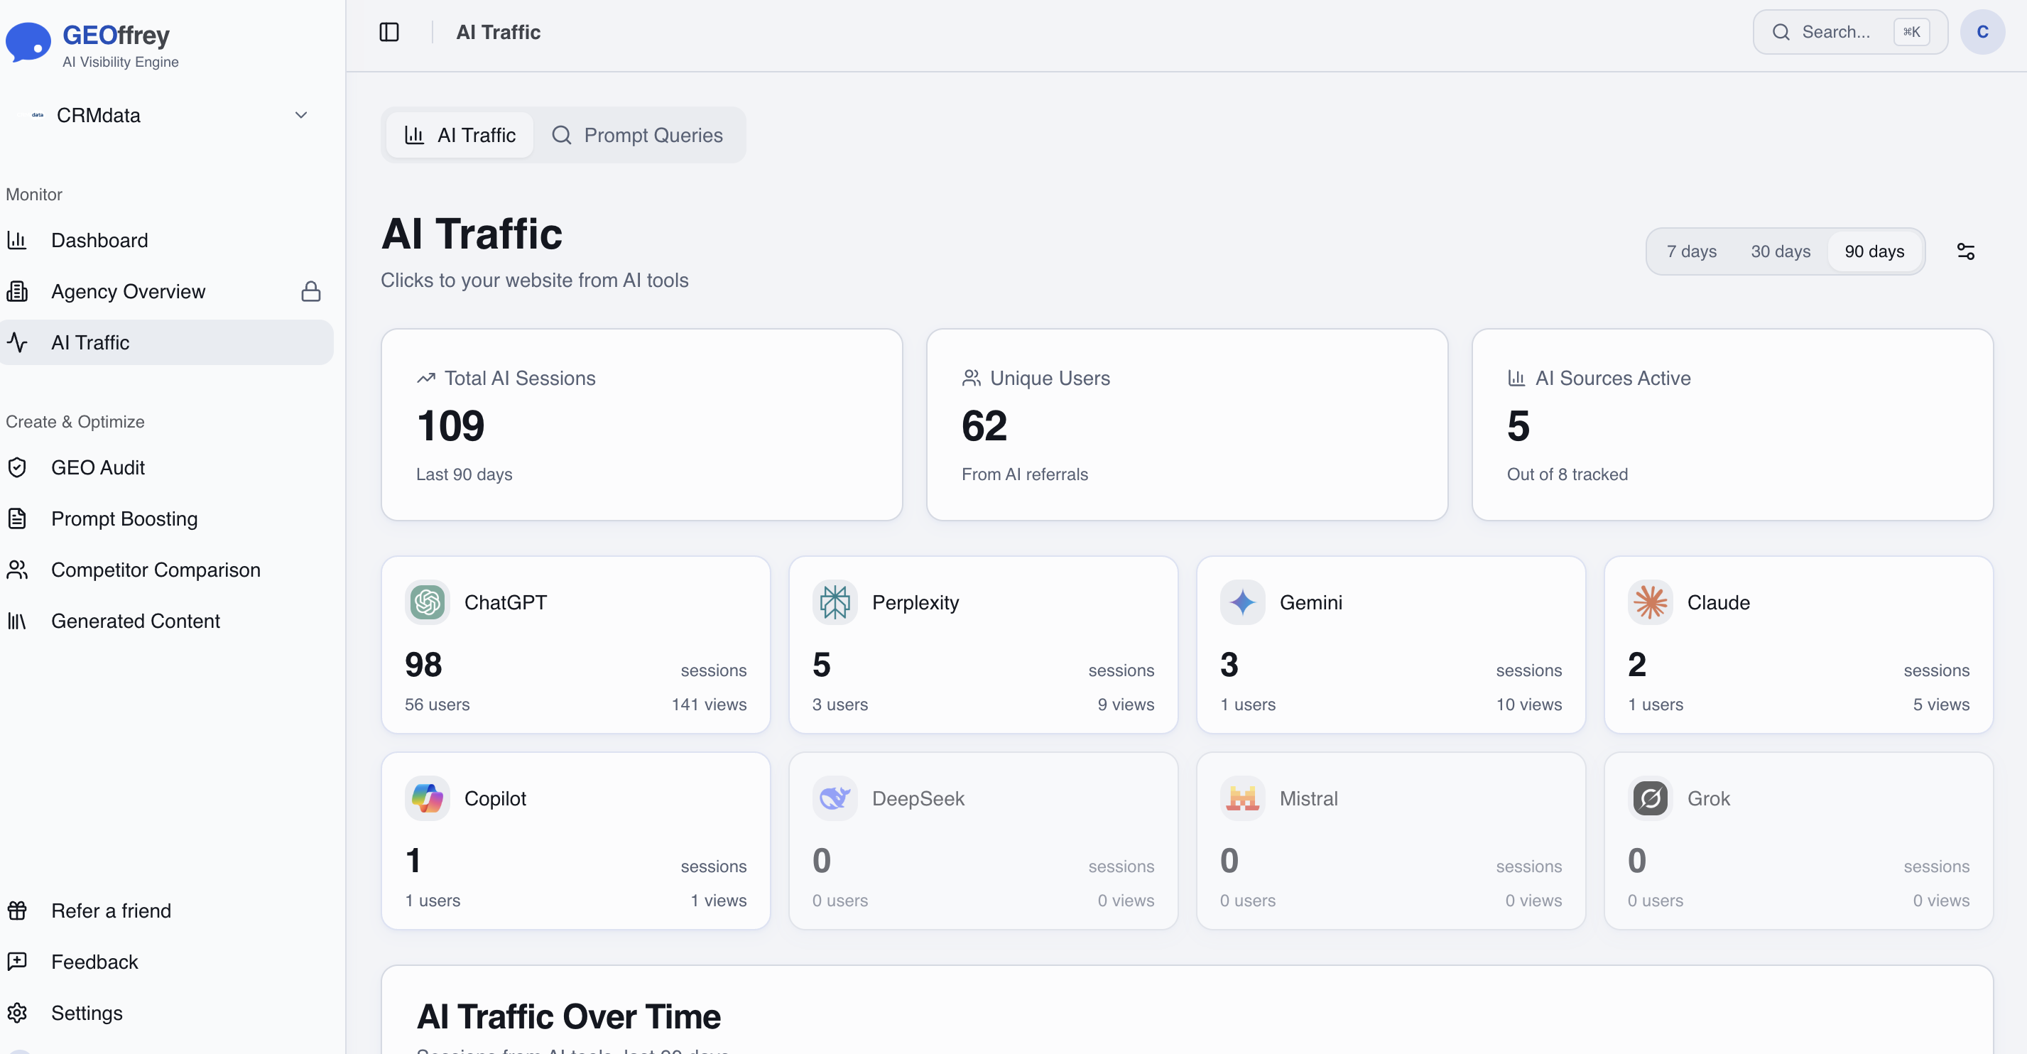Viewport: 2027px width, 1054px height.
Task: Switch to AI Traffic tab
Action: pyautogui.click(x=460, y=136)
